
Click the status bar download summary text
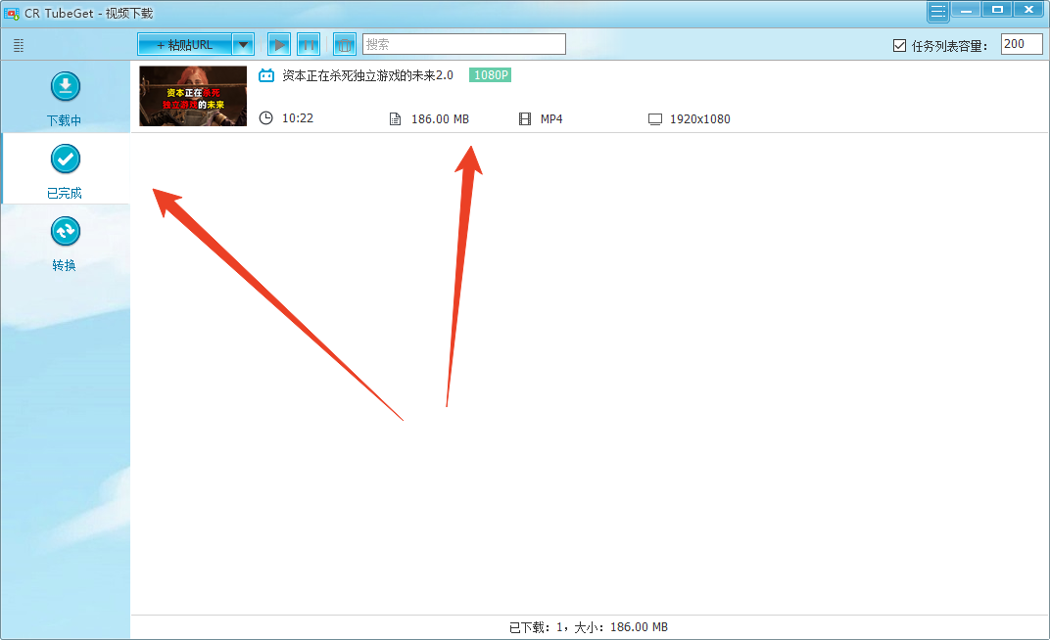tap(588, 627)
